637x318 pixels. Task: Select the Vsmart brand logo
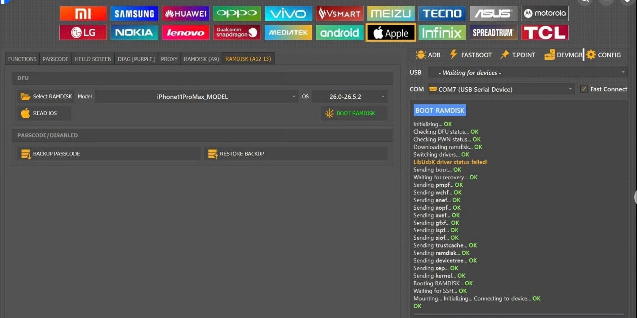tap(339, 13)
